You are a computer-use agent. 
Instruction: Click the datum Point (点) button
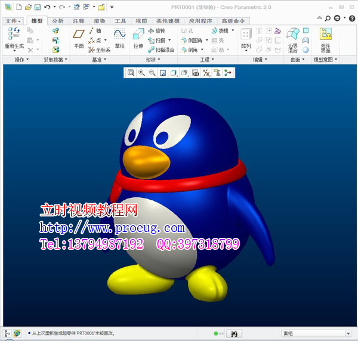[95, 41]
